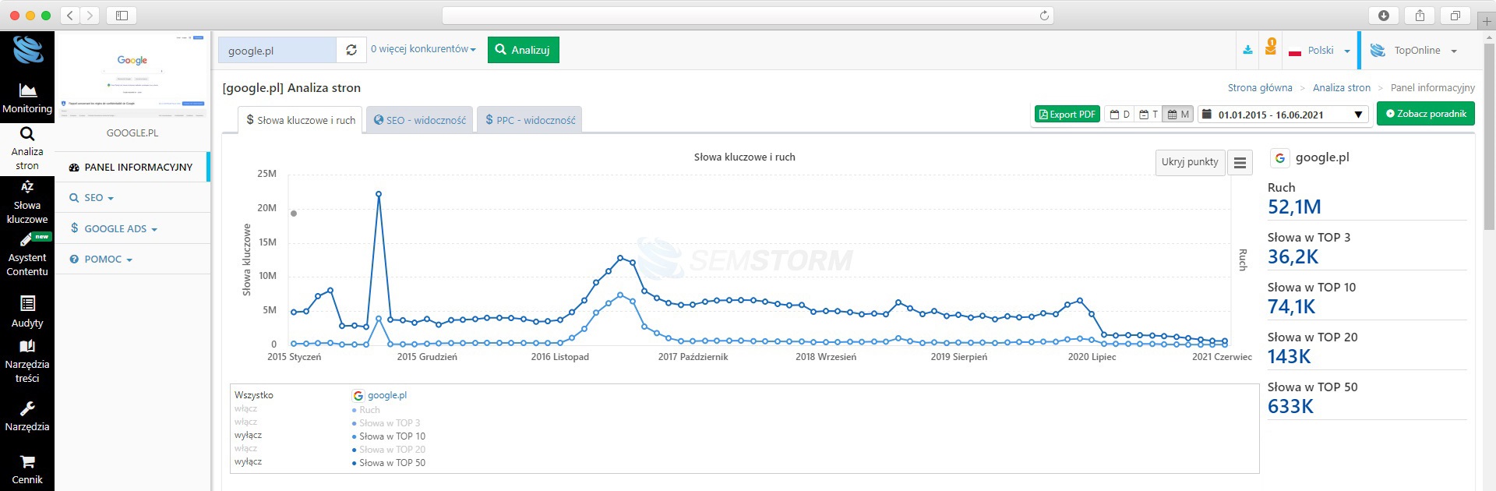Expand the '0 więcej konkurentów' dropdown
This screenshot has height=491, width=1496.
[x=423, y=49]
